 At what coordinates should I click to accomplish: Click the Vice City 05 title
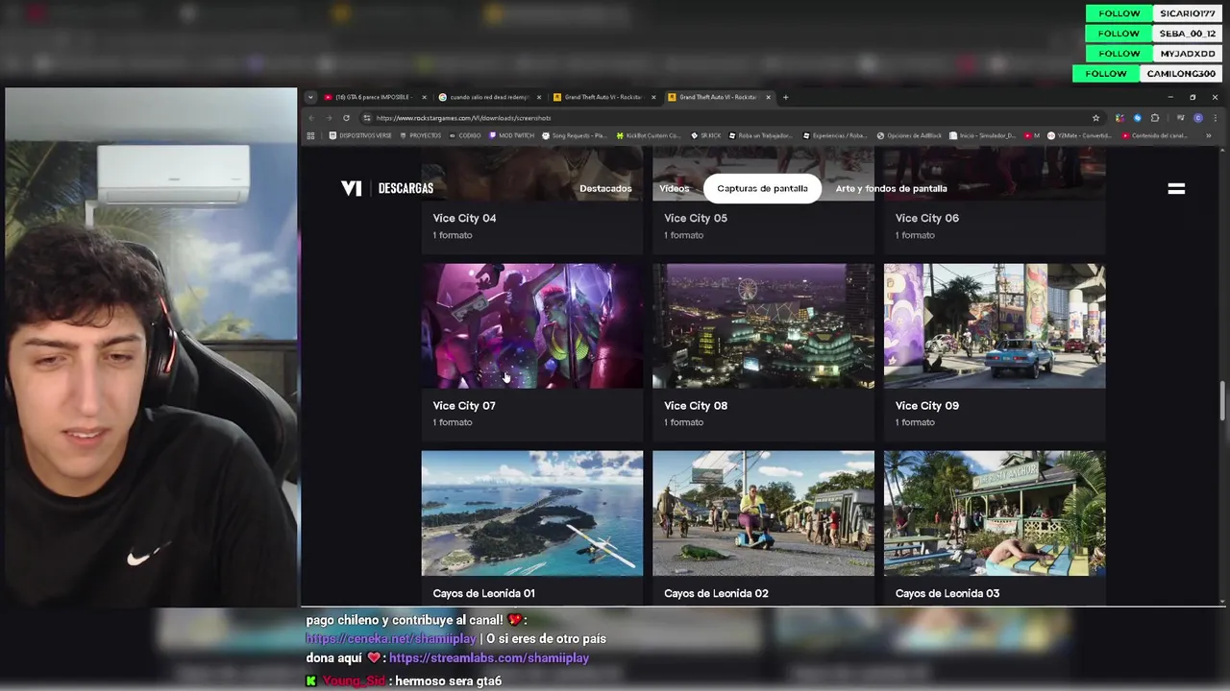tap(696, 218)
